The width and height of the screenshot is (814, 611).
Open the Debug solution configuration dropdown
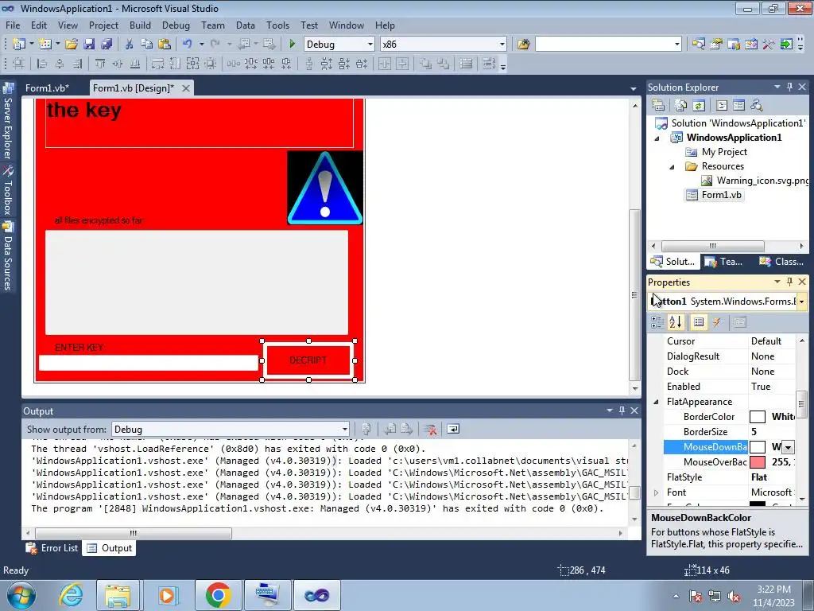click(370, 45)
